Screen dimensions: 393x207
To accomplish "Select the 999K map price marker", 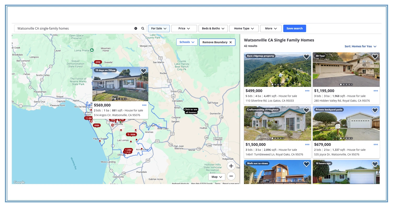I will (x=132, y=134).
